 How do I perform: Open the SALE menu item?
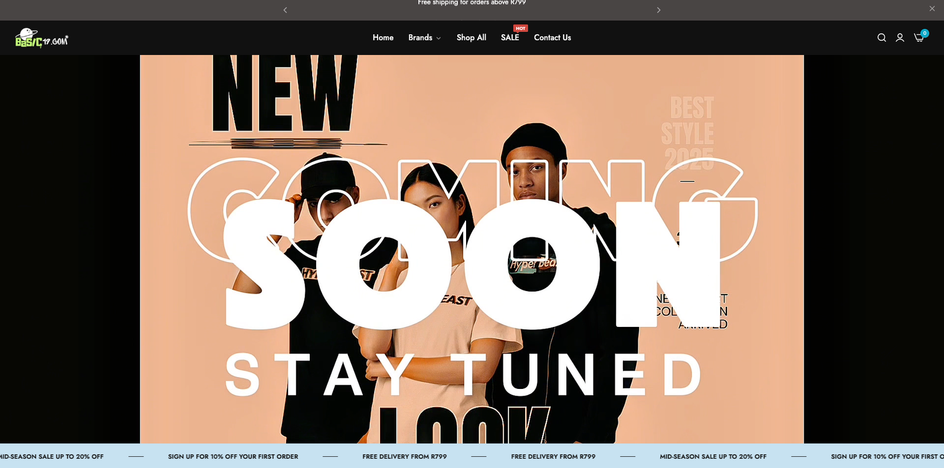click(510, 38)
